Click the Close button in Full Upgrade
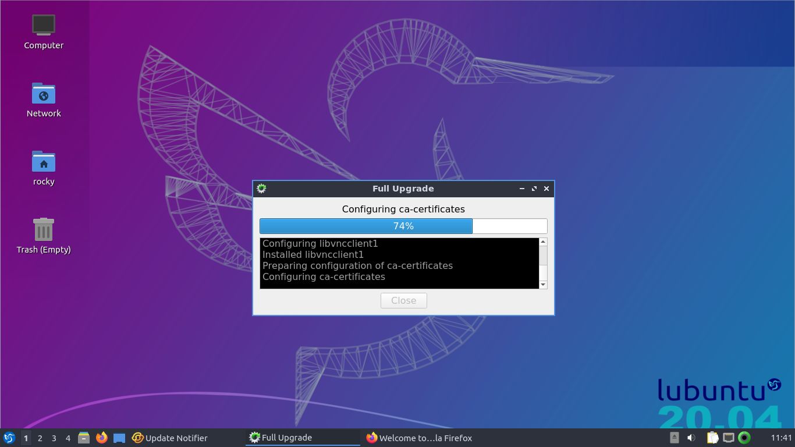The height and width of the screenshot is (447, 795). pyautogui.click(x=403, y=300)
